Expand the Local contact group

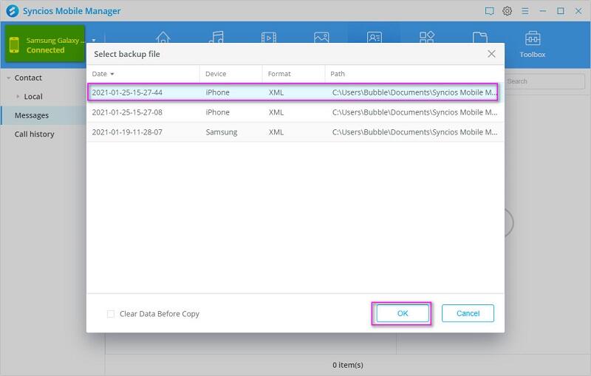pos(18,97)
